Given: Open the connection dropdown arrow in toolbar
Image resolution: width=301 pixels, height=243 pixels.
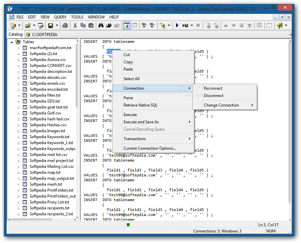Looking at the screenshot, I should point(169,25).
